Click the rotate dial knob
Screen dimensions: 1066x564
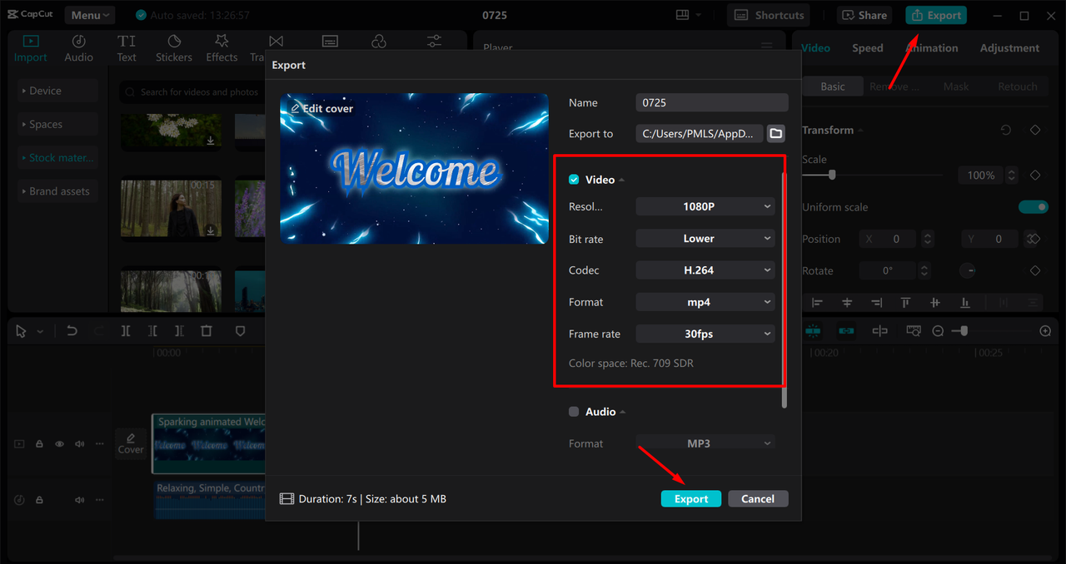[968, 270]
